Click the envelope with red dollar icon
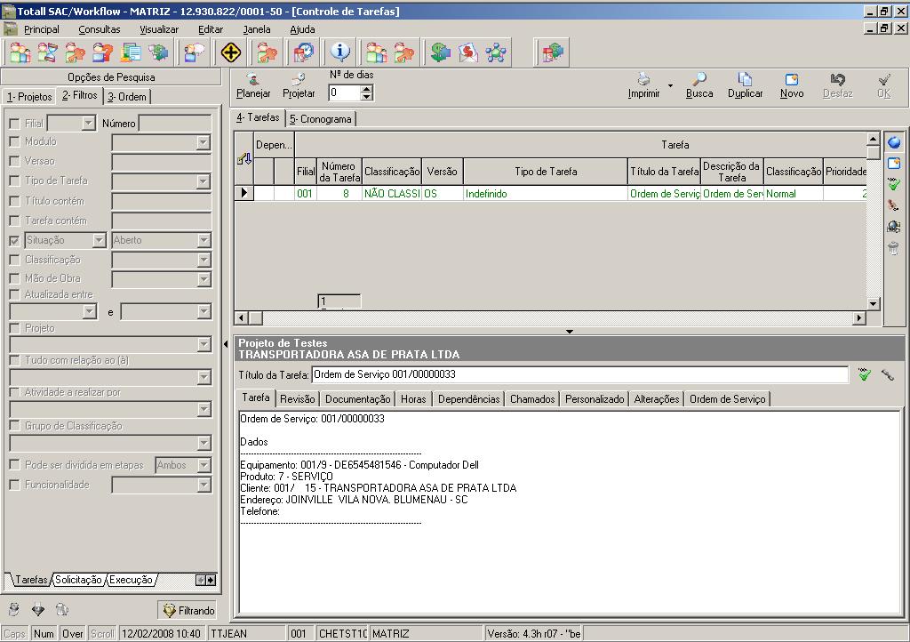Screen dimensions: 910x642 pyautogui.click(x=468, y=52)
